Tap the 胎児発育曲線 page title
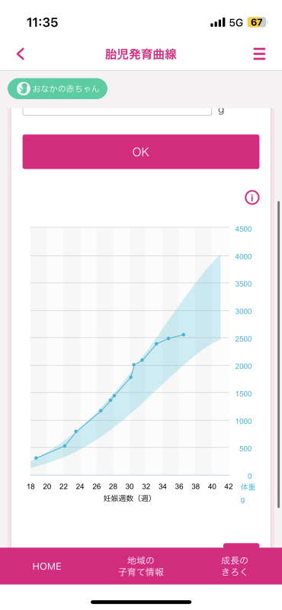This screenshot has width=282, height=610. pos(141,54)
